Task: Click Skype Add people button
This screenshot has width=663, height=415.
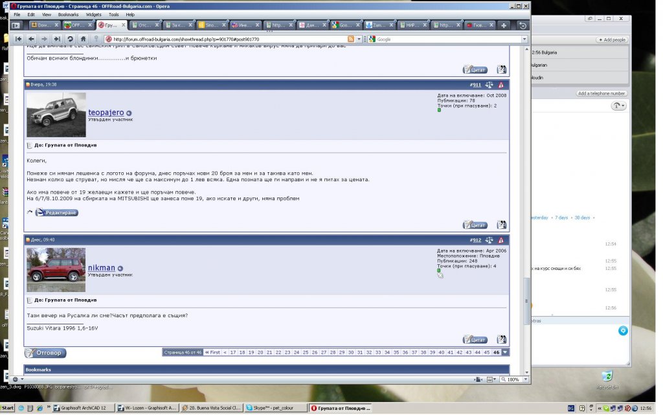Action: [x=612, y=39]
